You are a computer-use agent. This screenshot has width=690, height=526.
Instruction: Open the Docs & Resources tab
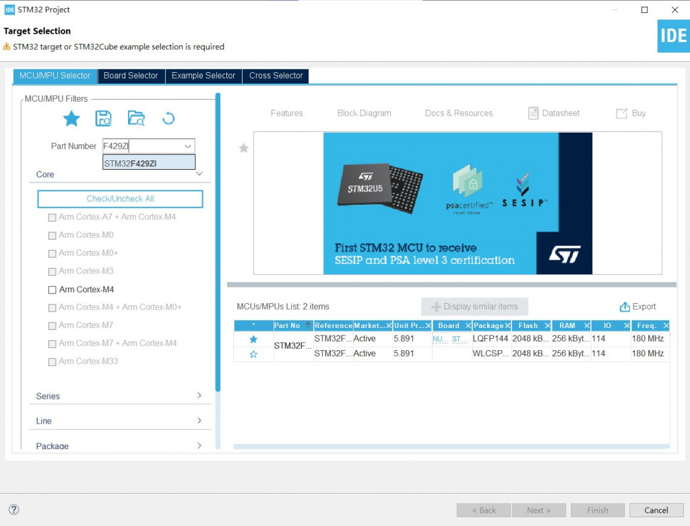(x=459, y=113)
